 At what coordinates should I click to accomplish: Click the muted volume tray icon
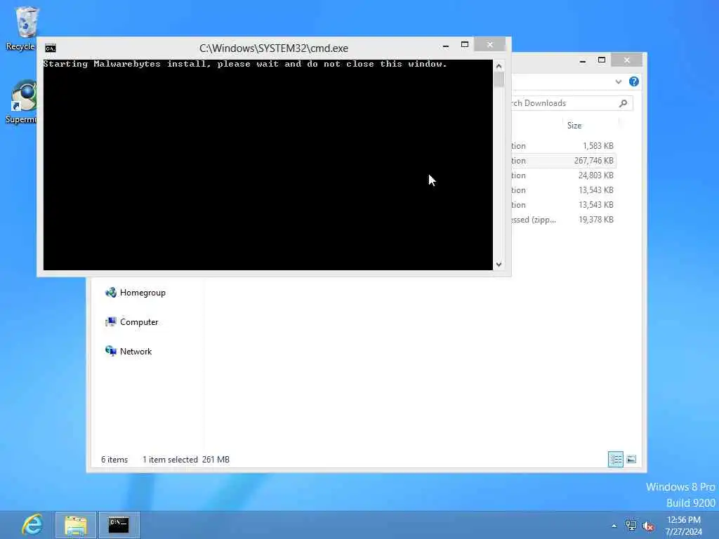pyautogui.click(x=648, y=526)
